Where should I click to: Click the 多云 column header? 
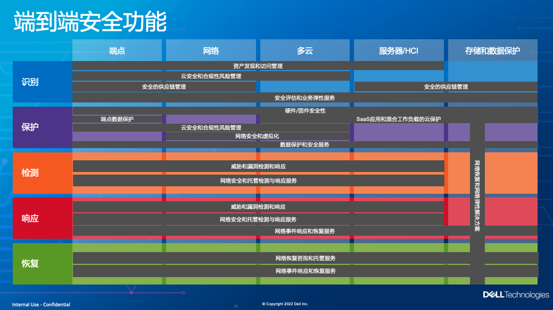[x=304, y=51]
